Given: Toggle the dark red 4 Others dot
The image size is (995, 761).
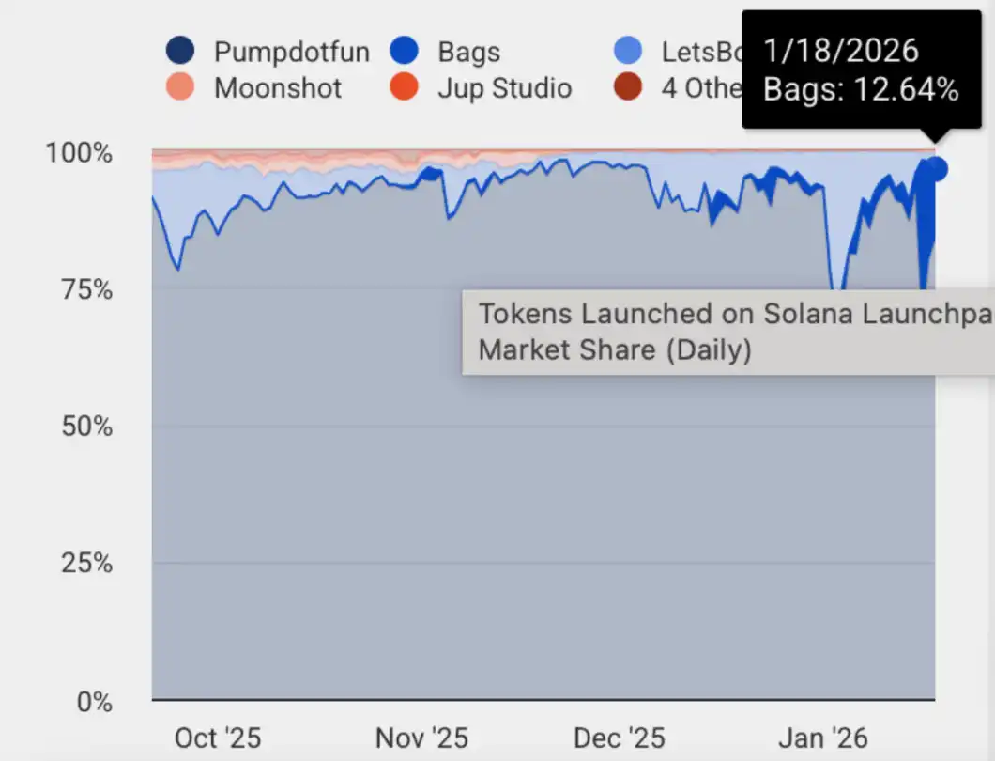Looking at the screenshot, I should [628, 88].
